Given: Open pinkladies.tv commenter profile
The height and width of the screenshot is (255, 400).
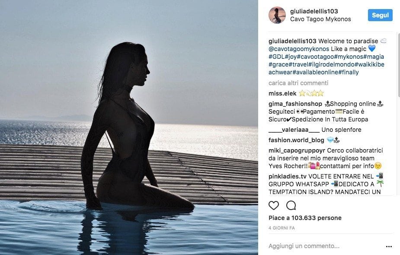Looking at the screenshot, I should pos(288,176).
